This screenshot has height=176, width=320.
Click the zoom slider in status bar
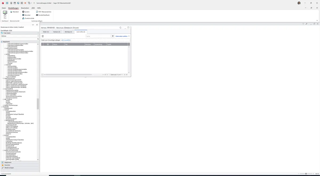306,174
